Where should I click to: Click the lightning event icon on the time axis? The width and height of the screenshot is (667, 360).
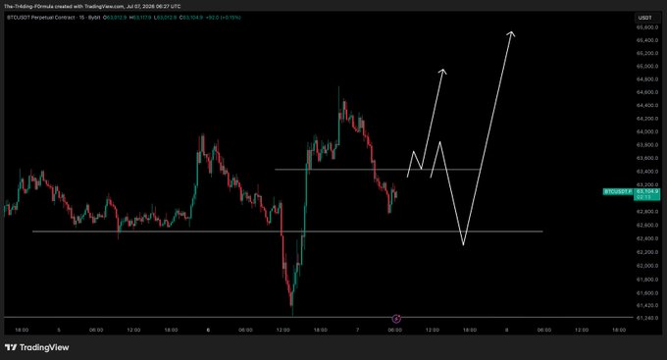coord(396,318)
